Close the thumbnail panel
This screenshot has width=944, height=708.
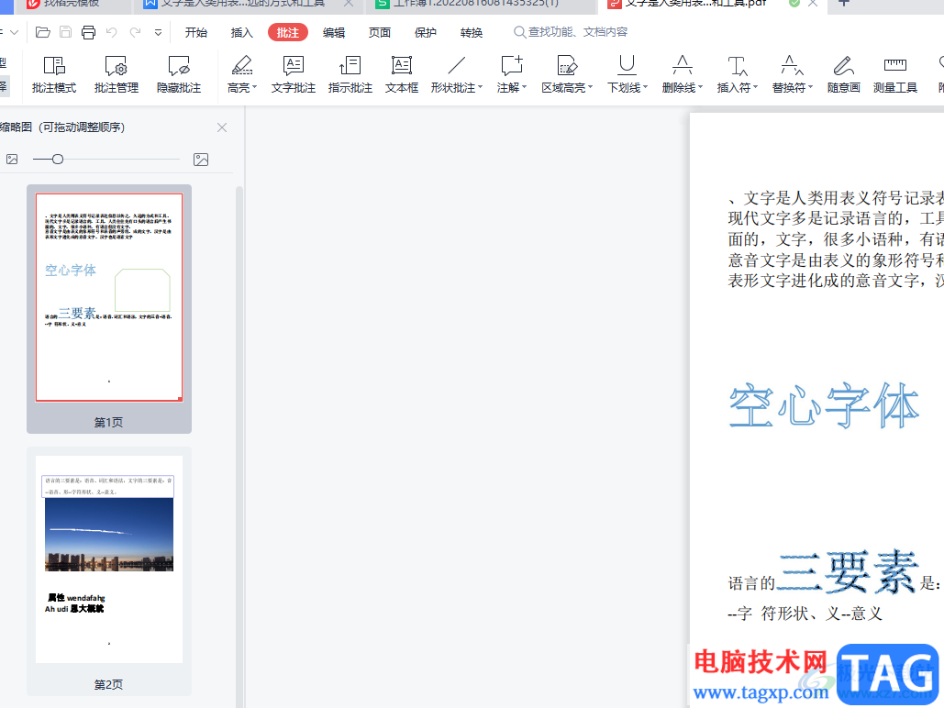[222, 127]
